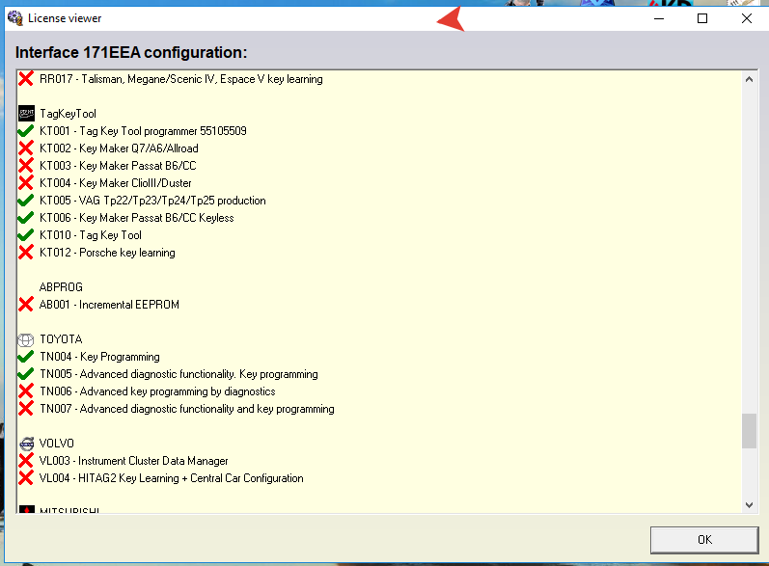Select 'KT003 - Key Maker Passat B6/CC' row
The height and width of the screenshot is (566, 769).
118,166
